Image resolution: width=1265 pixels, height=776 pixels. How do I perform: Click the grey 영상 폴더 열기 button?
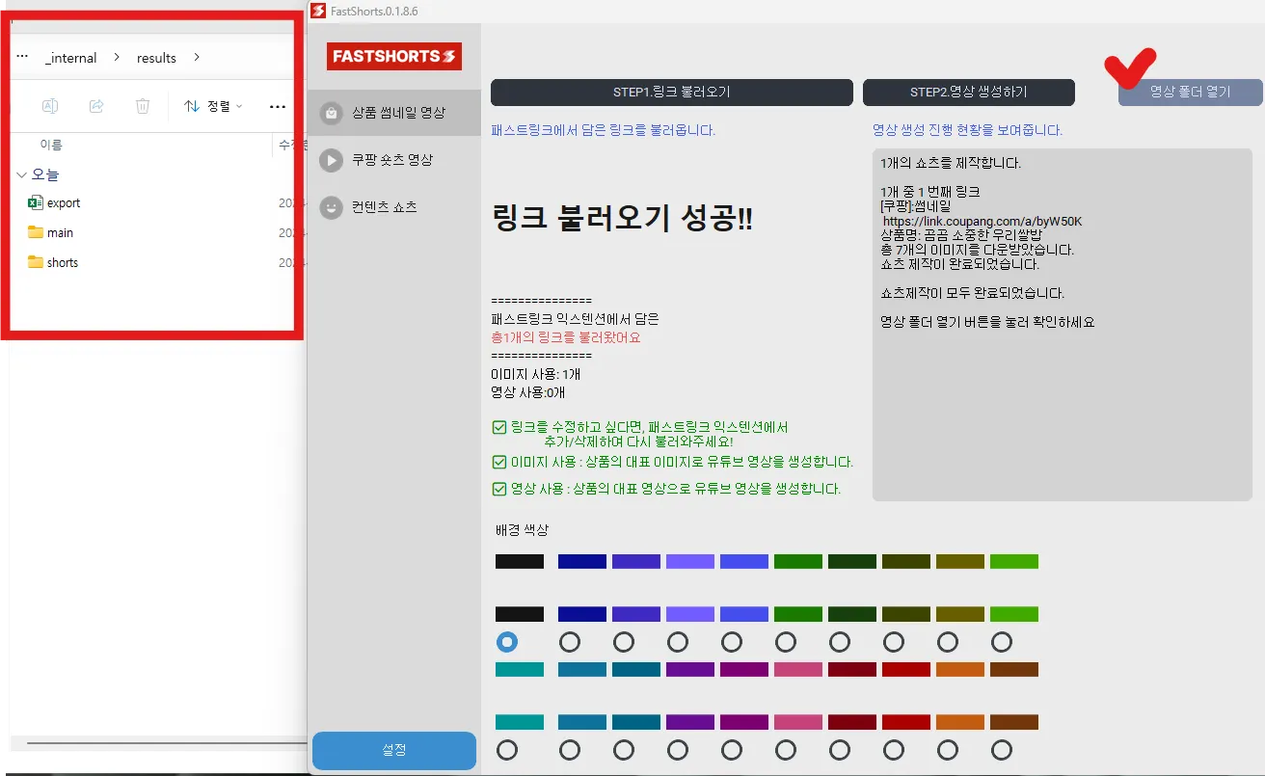point(1191,93)
